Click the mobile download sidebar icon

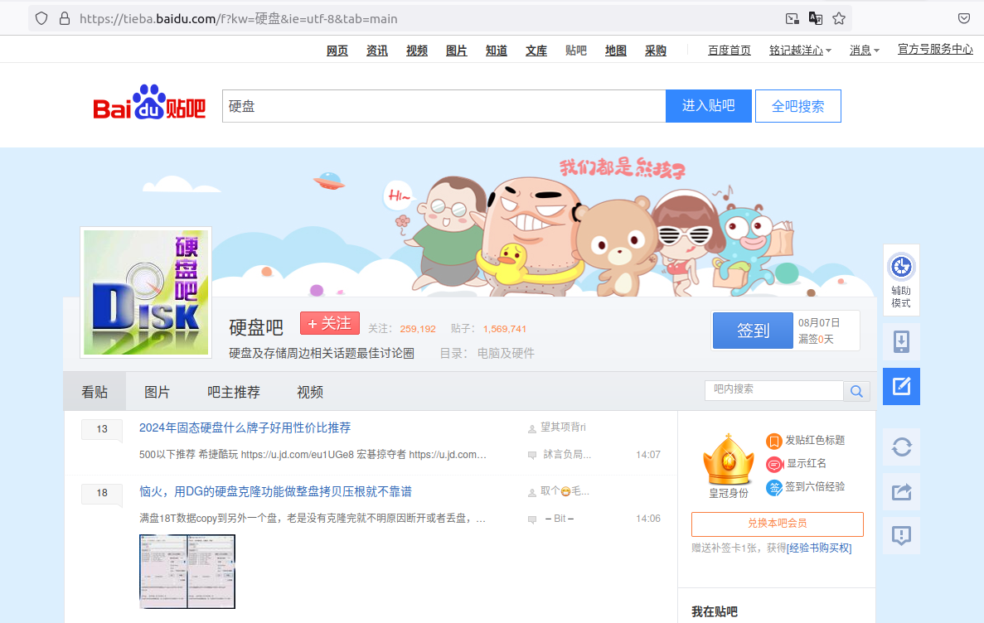[x=901, y=341]
